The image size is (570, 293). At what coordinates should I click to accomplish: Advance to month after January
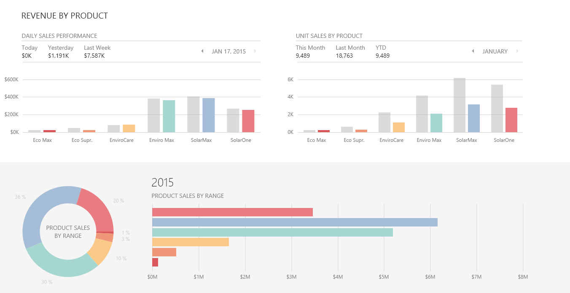(x=517, y=51)
